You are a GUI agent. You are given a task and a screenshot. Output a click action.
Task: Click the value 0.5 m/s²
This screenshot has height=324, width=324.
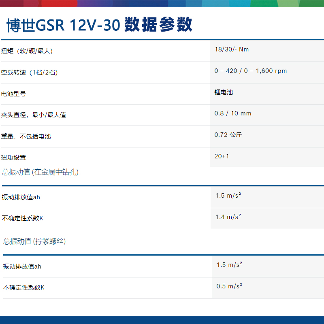(x=229, y=286)
